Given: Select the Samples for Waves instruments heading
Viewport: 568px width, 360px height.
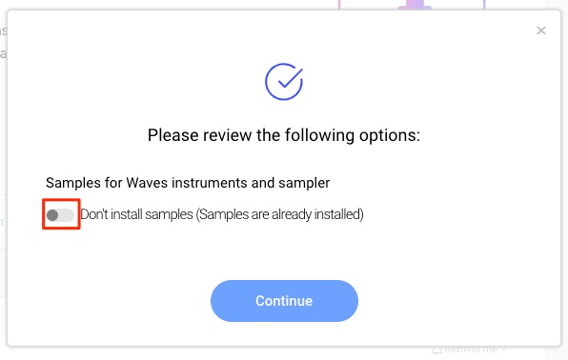Looking at the screenshot, I should click(188, 183).
